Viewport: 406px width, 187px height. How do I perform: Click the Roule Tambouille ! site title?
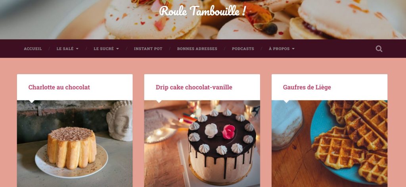point(202,11)
